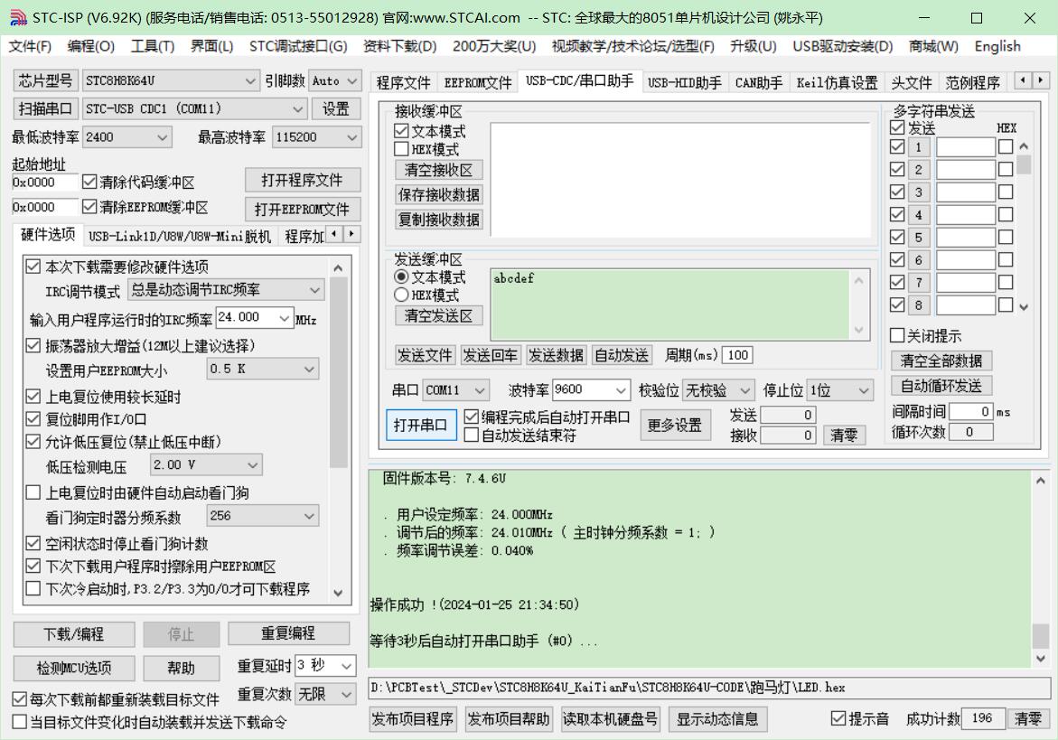The width and height of the screenshot is (1058, 740).
Task: Switch interface language via English menu
Action: point(997,46)
